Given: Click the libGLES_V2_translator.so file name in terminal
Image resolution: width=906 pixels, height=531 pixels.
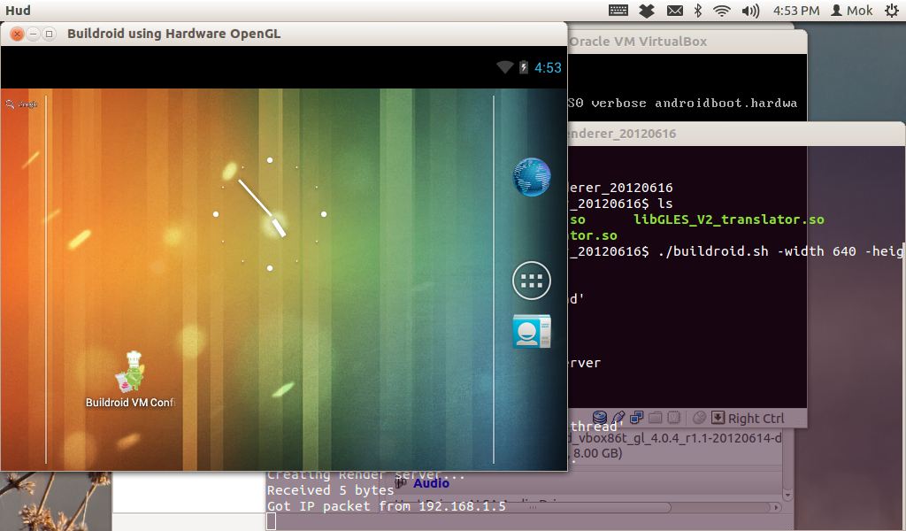Looking at the screenshot, I should [x=729, y=219].
